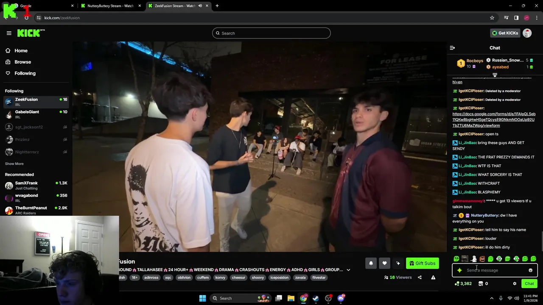Open the hamburger sidebar menu
The image size is (543, 305).
9,33
